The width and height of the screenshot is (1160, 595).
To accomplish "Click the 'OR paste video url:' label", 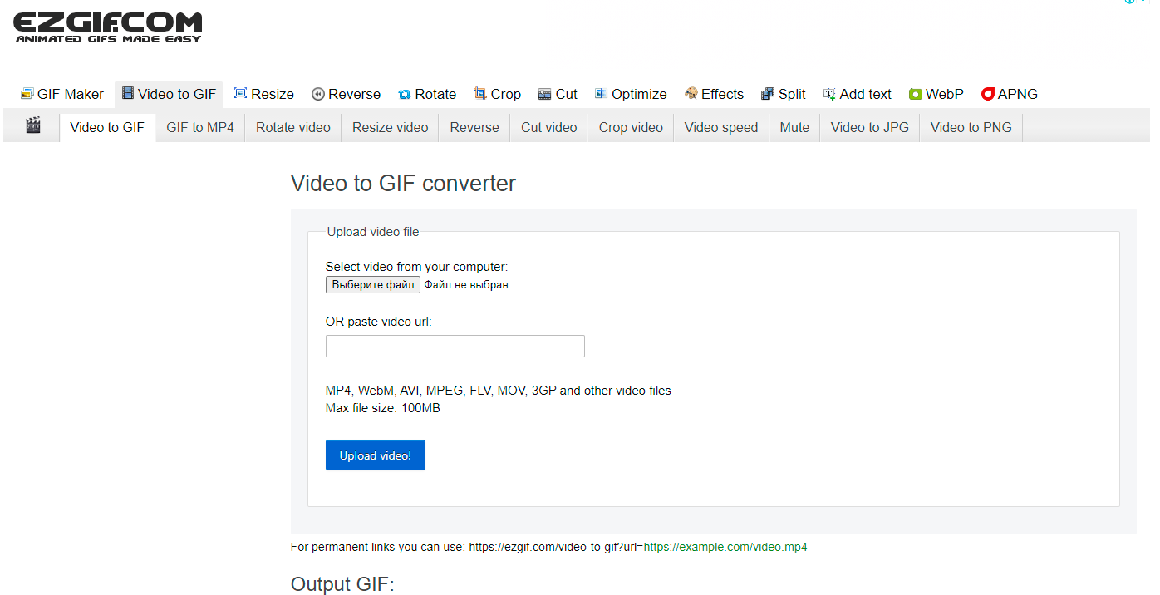I will click(x=379, y=322).
